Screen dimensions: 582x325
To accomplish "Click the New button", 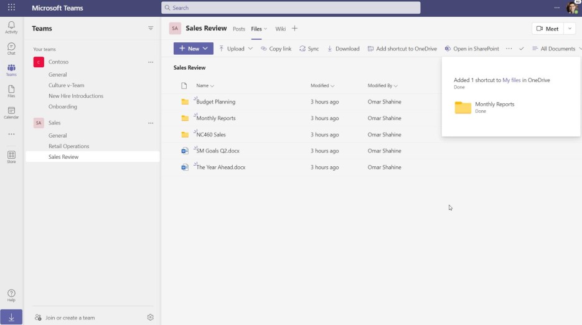I will click(x=194, y=49).
